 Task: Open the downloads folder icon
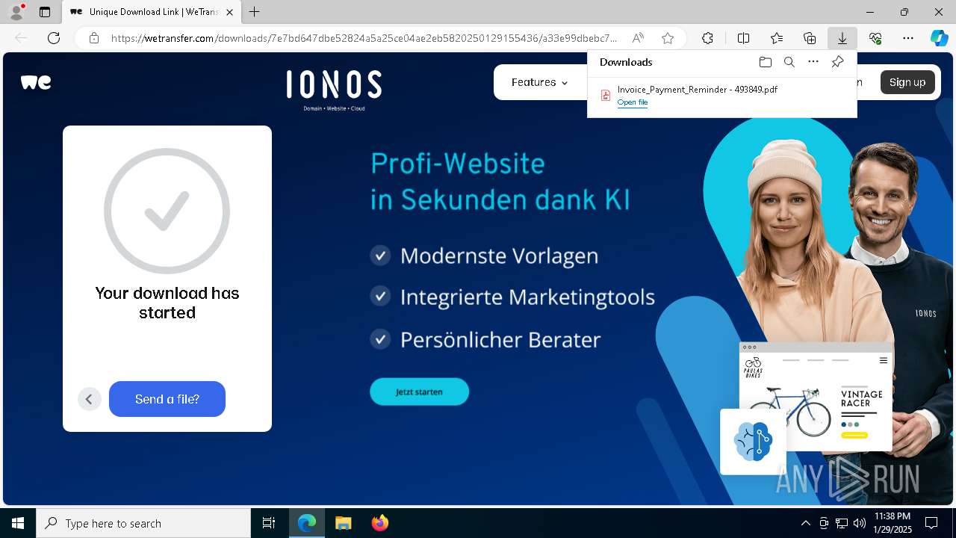(x=765, y=62)
